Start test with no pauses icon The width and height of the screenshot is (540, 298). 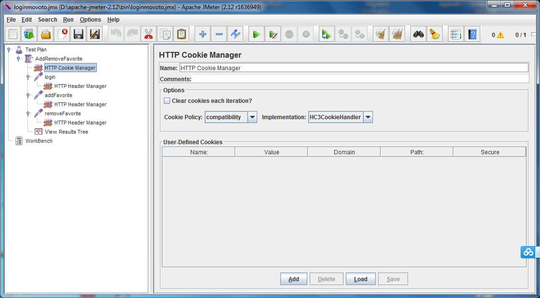273,34
